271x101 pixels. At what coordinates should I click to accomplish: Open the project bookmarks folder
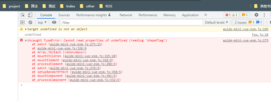tap(12, 6)
